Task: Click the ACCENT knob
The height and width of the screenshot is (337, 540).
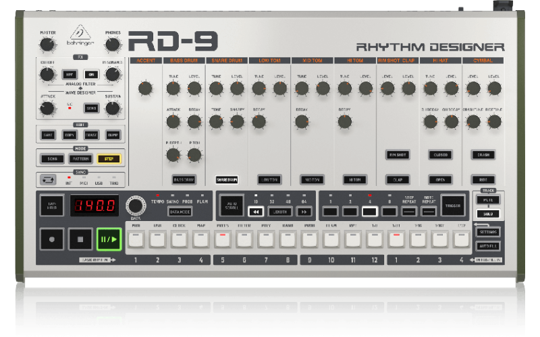Action: pyautogui.click(x=145, y=88)
